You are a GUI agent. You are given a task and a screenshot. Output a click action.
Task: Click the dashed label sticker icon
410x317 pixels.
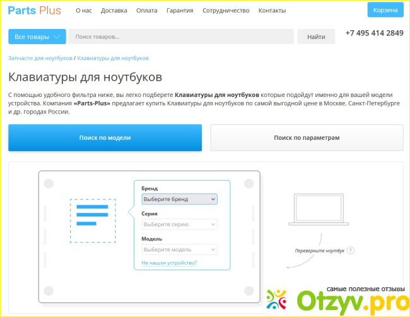coord(92,220)
